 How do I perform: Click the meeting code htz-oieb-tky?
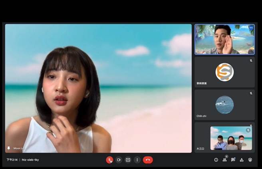(x=30, y=160)
